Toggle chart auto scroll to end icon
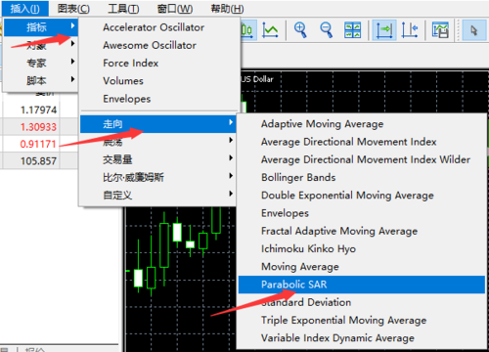The image size is (489, 352). point(384,30)
